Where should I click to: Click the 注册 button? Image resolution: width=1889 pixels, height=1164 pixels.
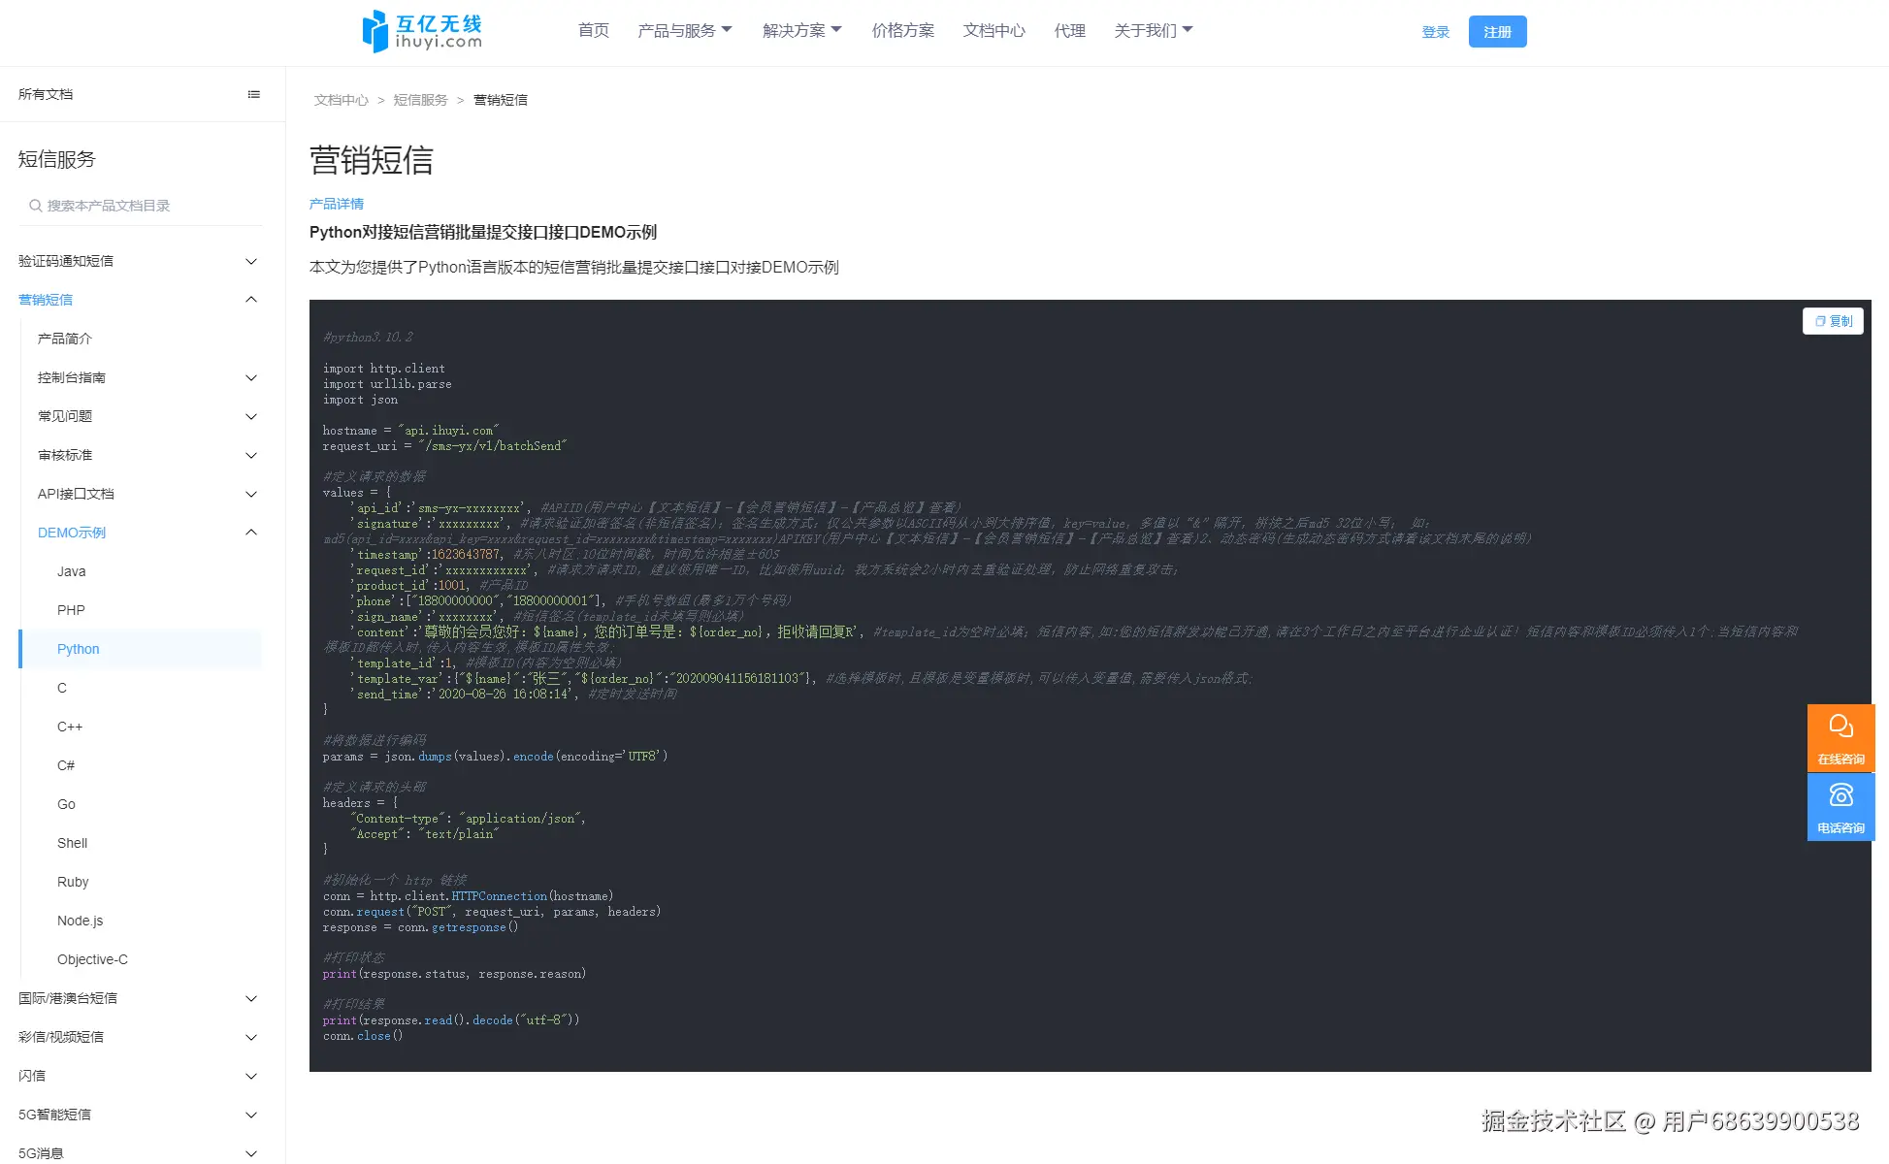[1497, 31]
